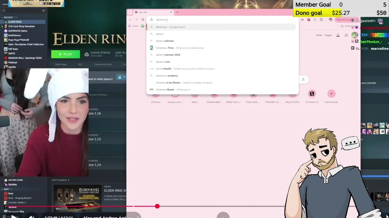The height and width of the screenshot is (218, 389).
Task: Click the Chrome extensions puzzle icon
Action: [x=321, y=20]
